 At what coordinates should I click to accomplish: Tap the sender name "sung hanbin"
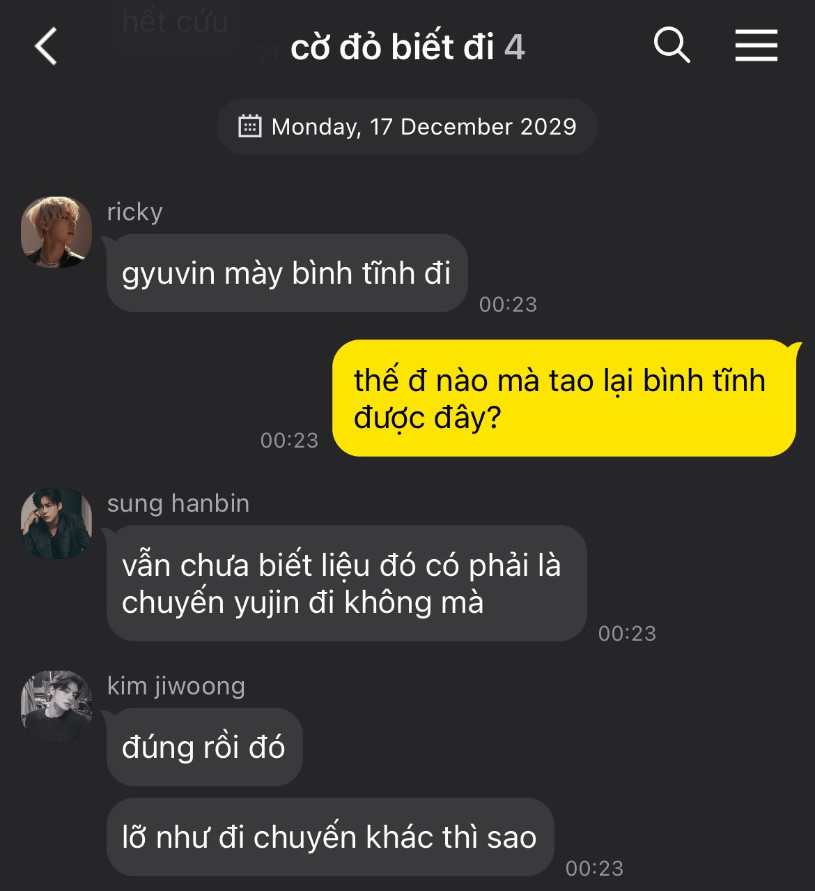pos(178,503)
